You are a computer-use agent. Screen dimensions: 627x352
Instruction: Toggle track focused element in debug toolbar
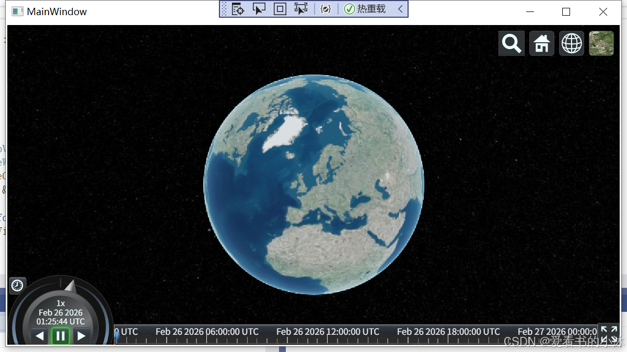point(301,9)
